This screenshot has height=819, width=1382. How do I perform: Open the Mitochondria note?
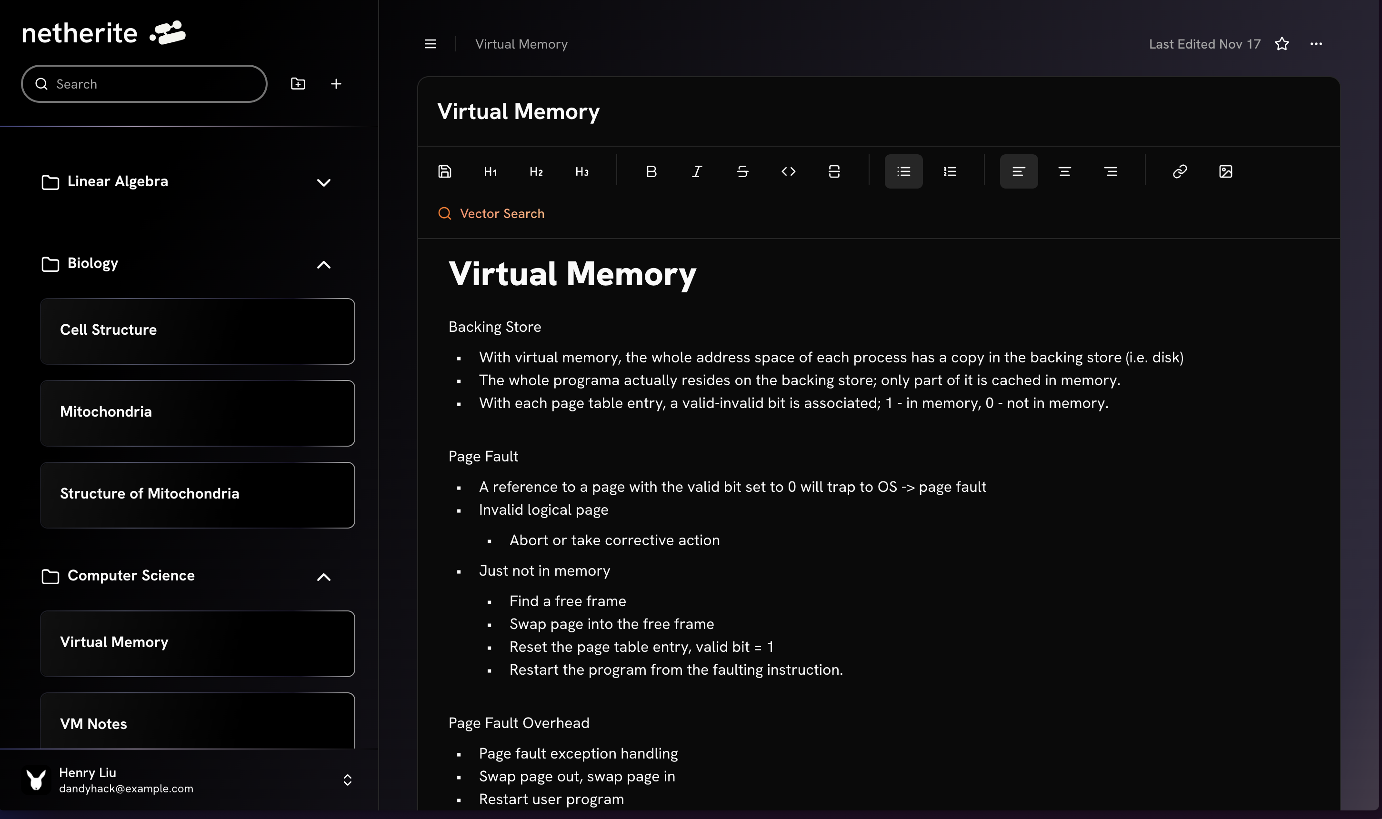point(197,413)
